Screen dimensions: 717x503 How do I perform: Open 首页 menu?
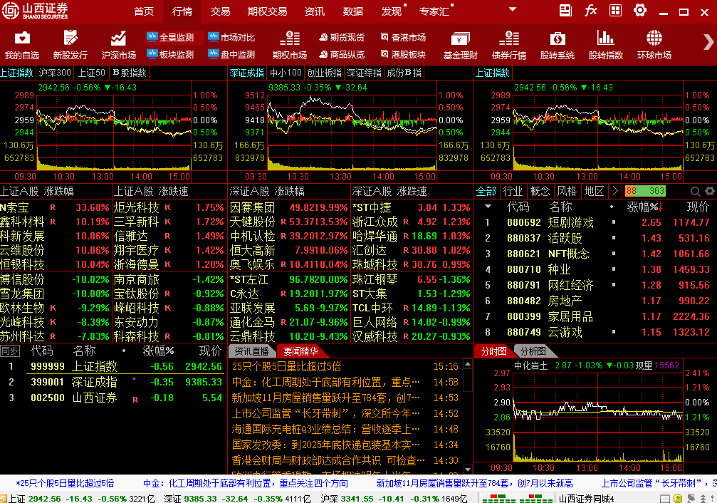(144, 11)
